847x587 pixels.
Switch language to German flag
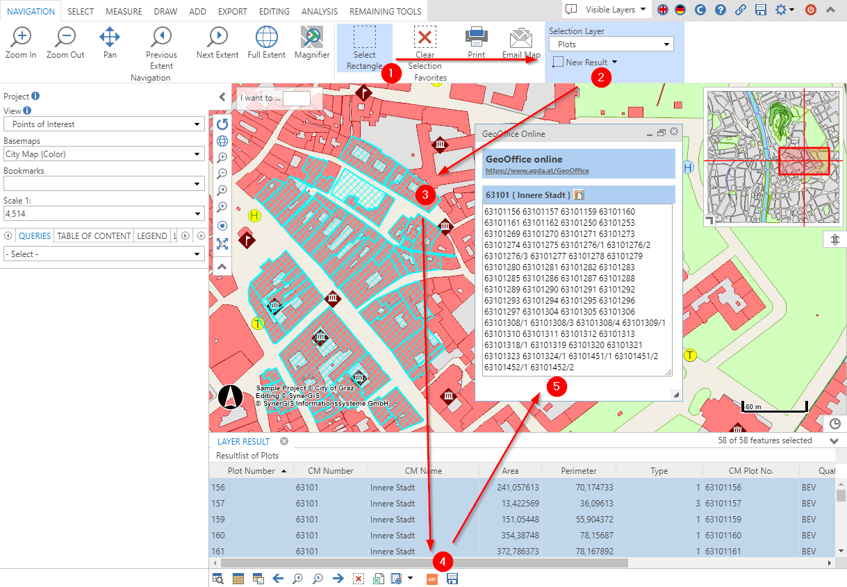[681, 10]
